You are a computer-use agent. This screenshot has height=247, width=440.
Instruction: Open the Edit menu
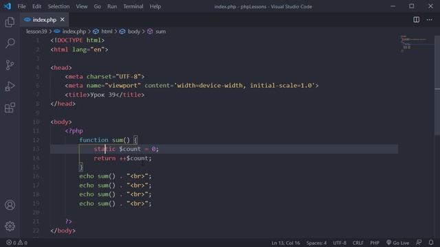click(36, 6)
